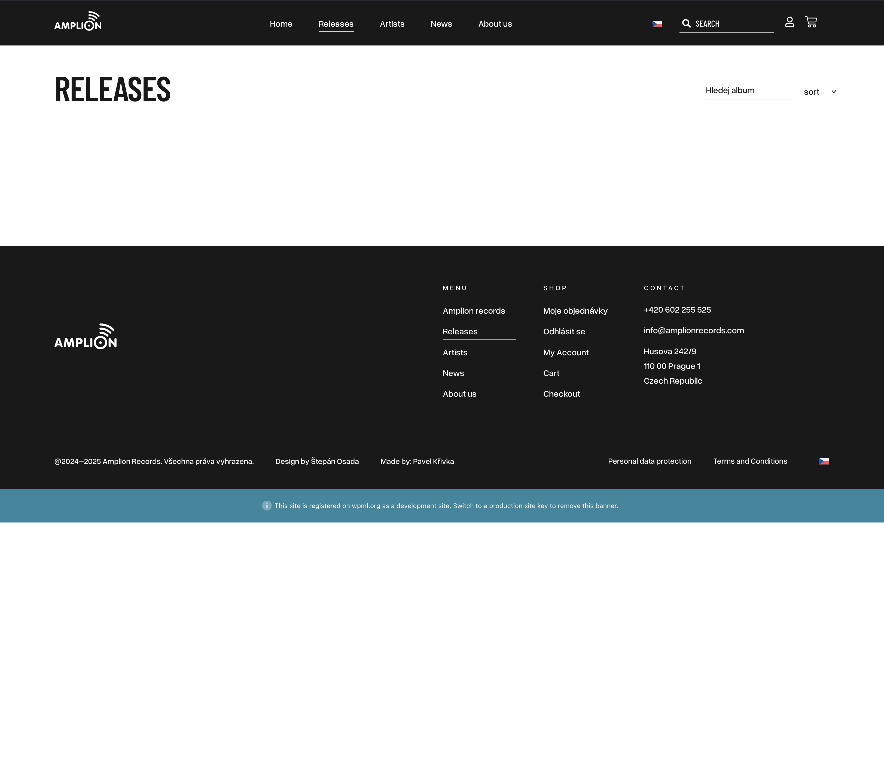Open About us in top navigation
This screenshot has width=884, height=764.
coord(495,24)
